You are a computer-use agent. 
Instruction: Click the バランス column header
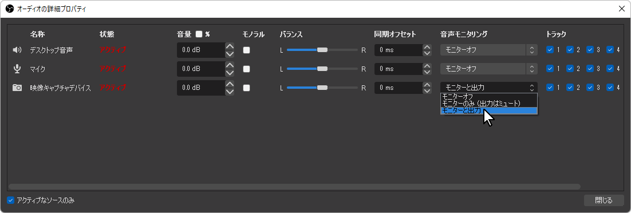(x=291, y=34)
